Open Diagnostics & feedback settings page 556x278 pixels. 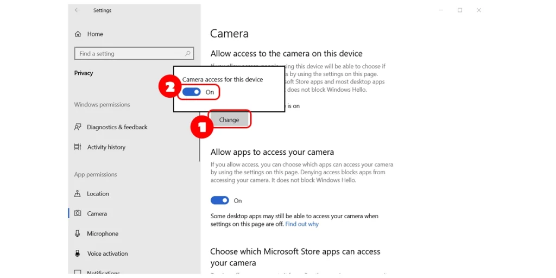(117, 127)
